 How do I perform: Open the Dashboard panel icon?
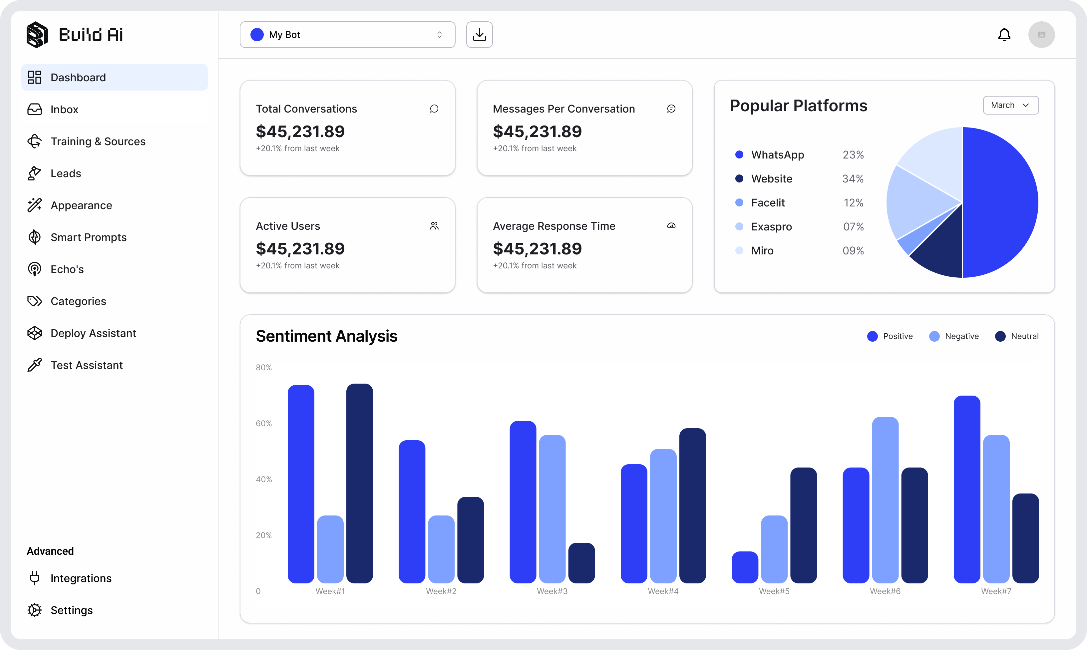click(x=34, y=77)
